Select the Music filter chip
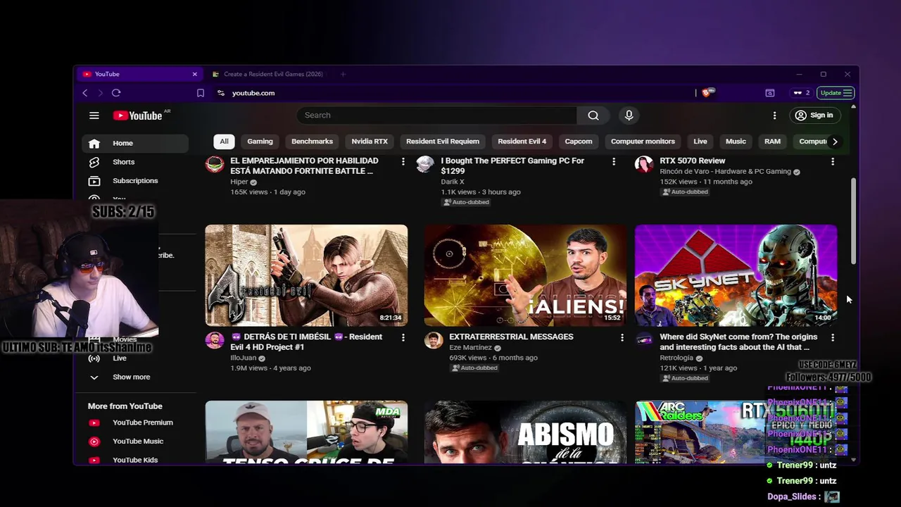This screenshot has height=507, width=901. [736, 142]
